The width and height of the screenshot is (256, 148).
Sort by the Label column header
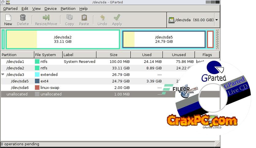[x=80, y=55]
